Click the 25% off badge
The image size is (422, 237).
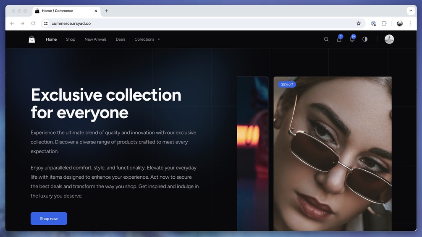(x=287, y=84)
